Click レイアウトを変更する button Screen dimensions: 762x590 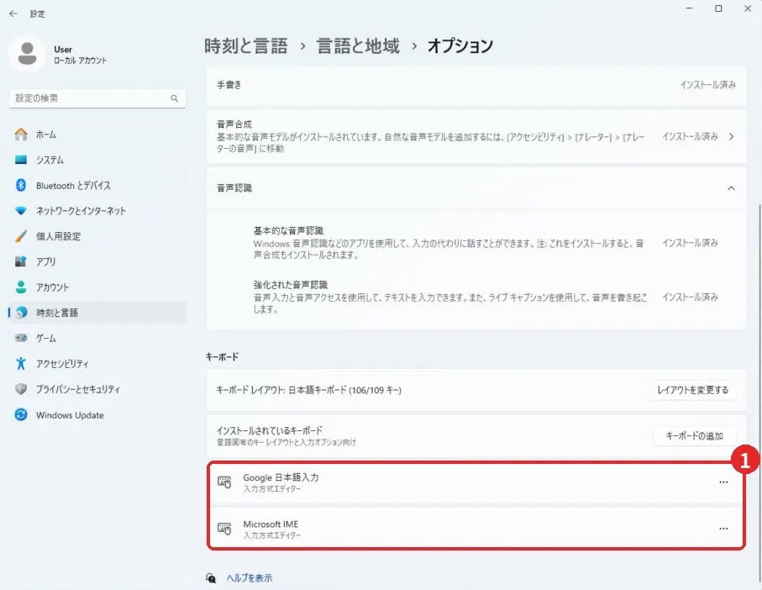(692, 390)
